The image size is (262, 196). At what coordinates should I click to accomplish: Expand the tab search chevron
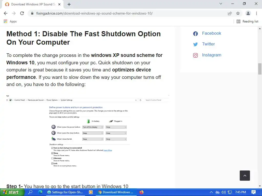click(x=221, y=4)
